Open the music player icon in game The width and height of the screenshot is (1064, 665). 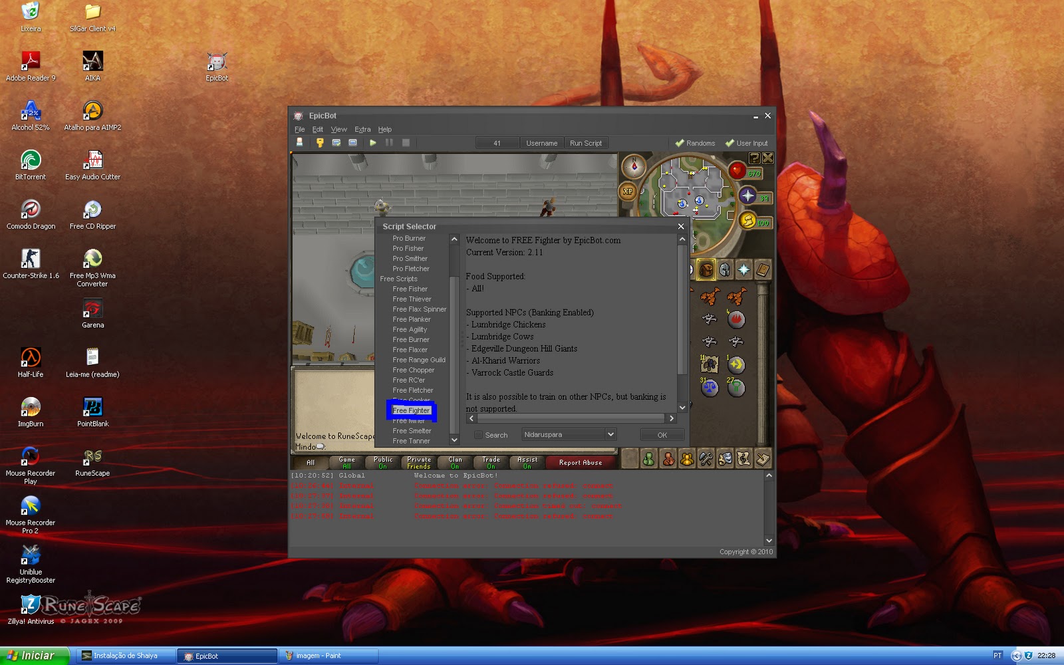click(743, 459)
